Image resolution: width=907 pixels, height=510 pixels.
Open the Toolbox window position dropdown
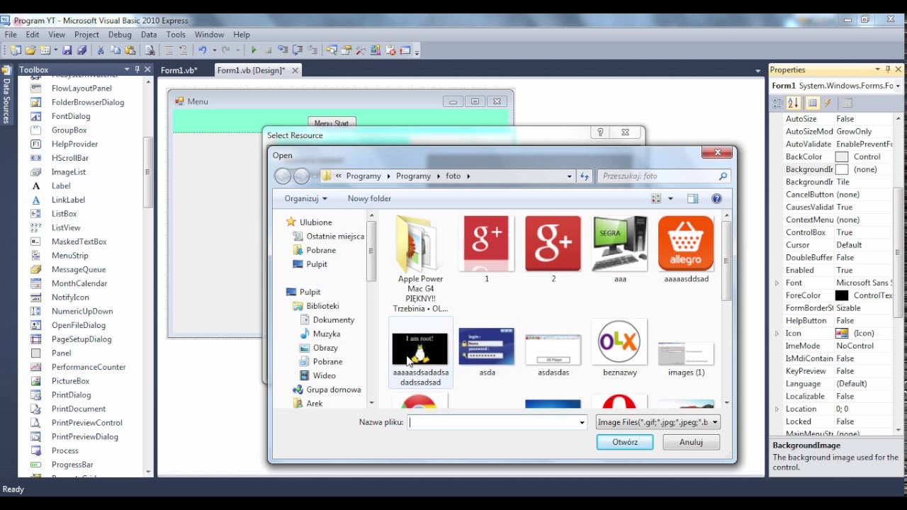128,69
